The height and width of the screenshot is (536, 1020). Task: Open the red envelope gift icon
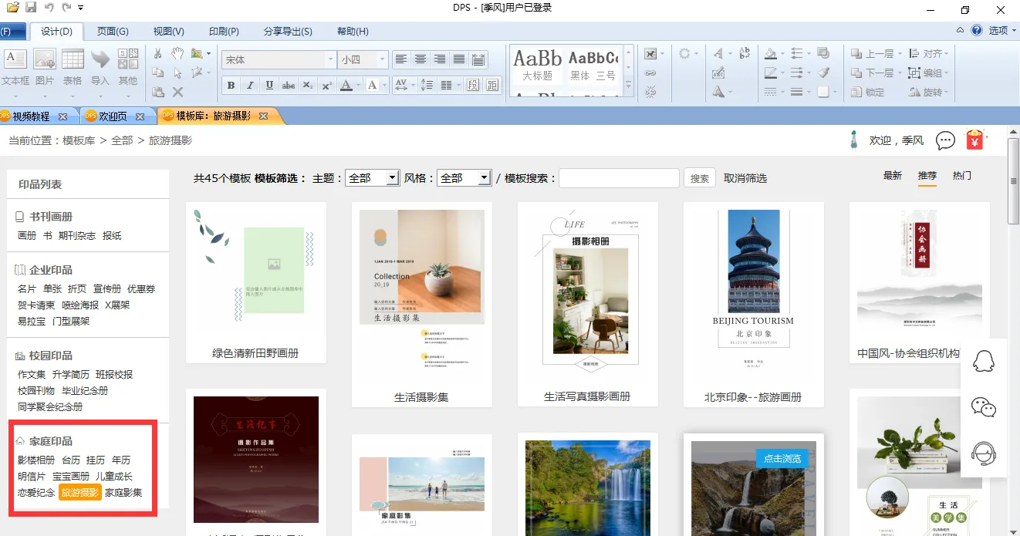coord(976,140)
